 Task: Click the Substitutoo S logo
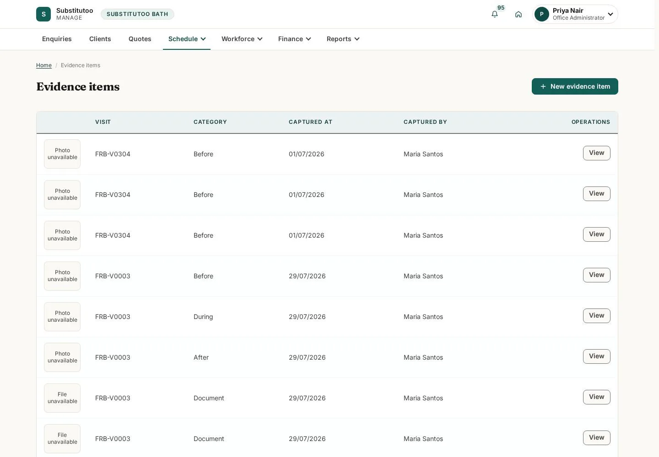coord(43,14)
